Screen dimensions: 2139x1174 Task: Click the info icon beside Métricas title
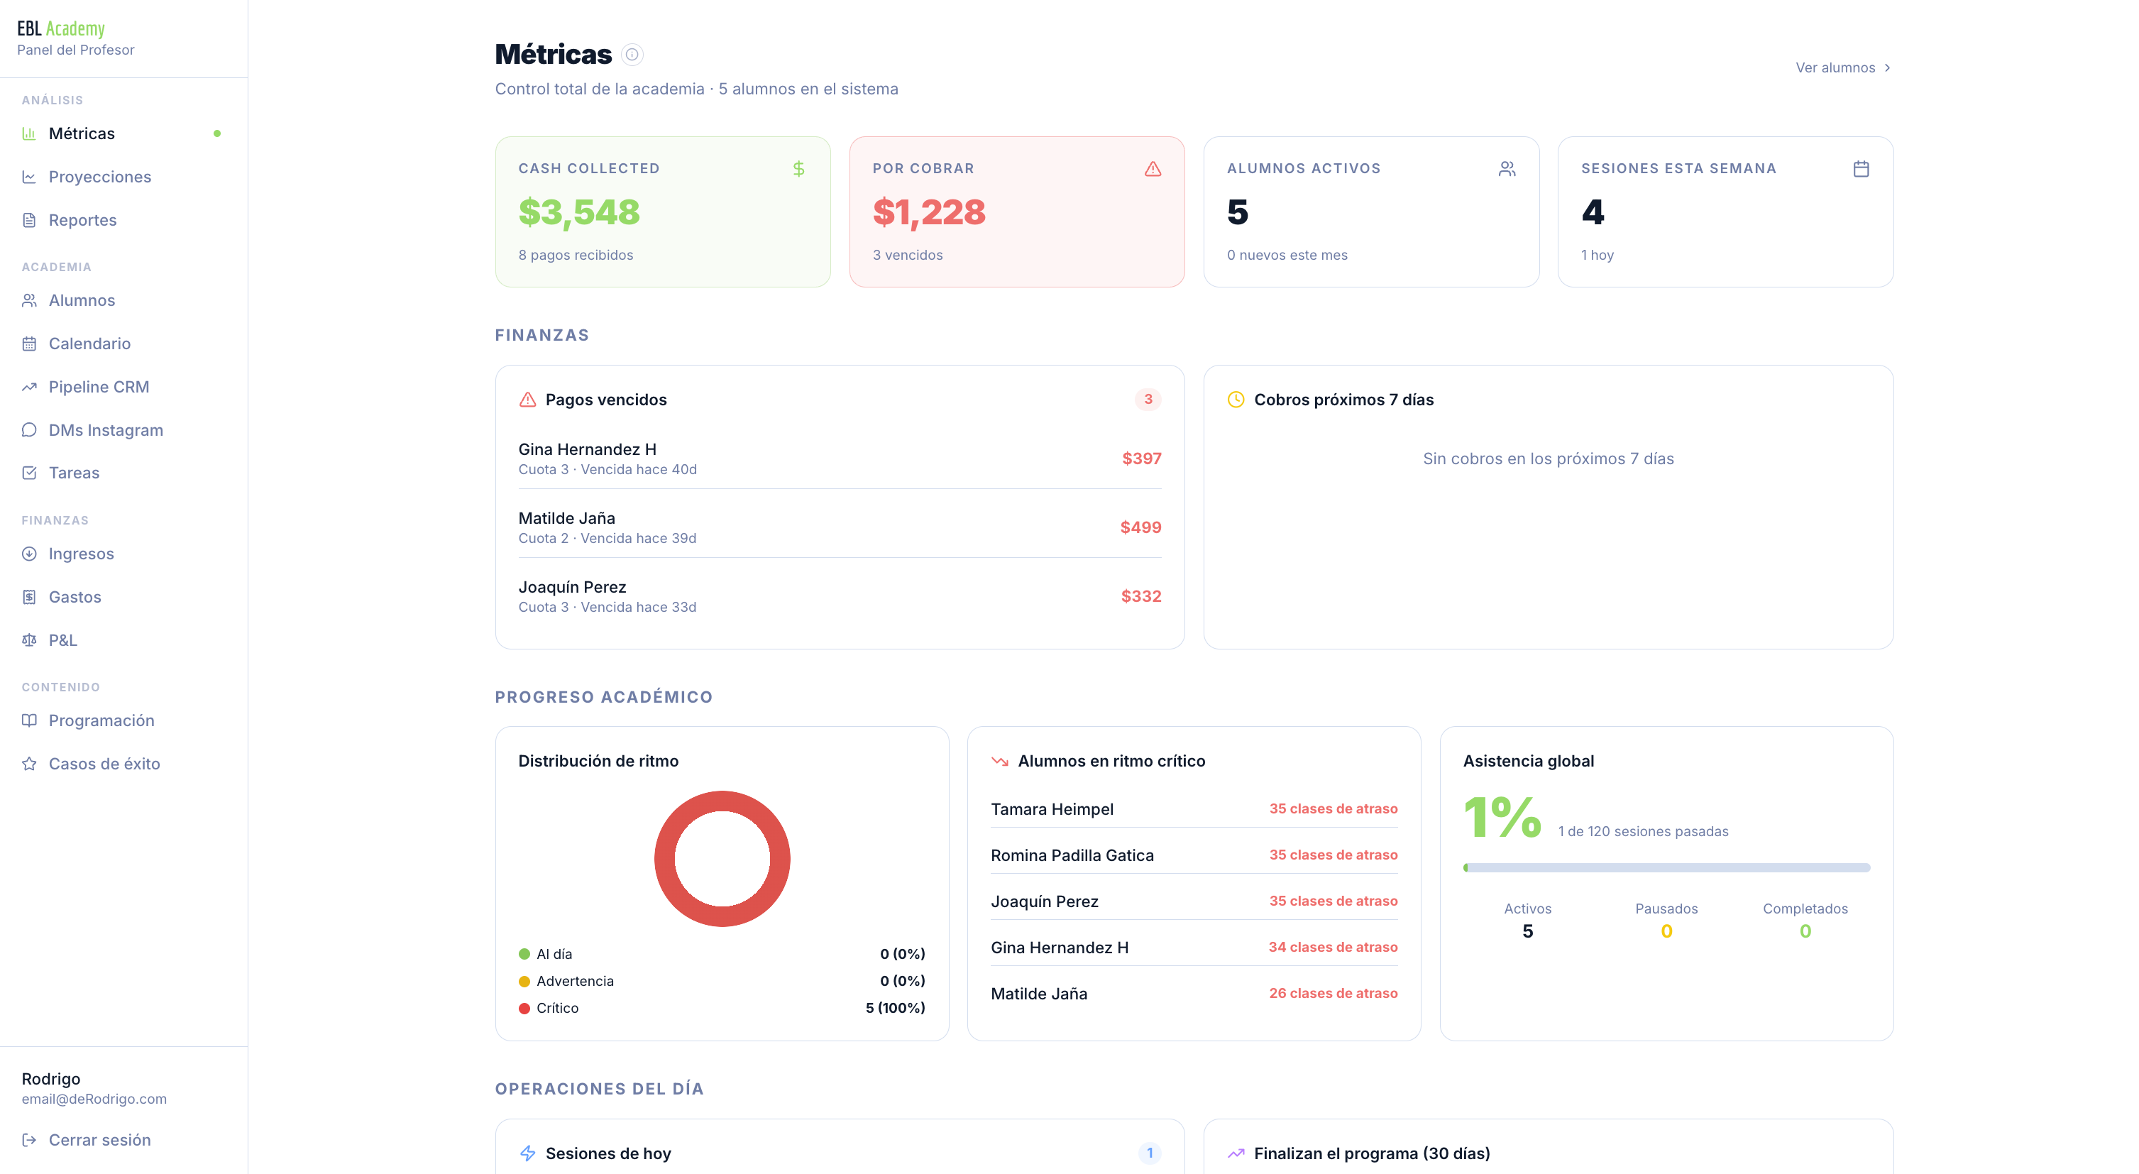click(632, 55)
